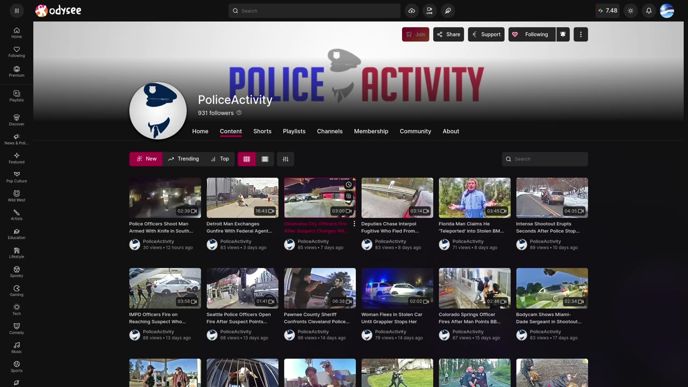Open Intense Shootout Erupts video thumbnail
This screenshot has width=688, height=387.
click(552, 198)
